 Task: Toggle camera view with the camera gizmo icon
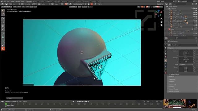pyautogui.click(x=161, y=25)
